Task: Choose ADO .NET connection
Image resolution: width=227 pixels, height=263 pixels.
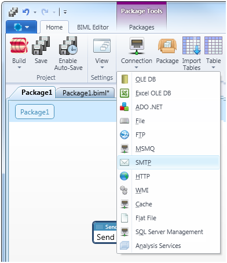Action: (x=169, y=107)
